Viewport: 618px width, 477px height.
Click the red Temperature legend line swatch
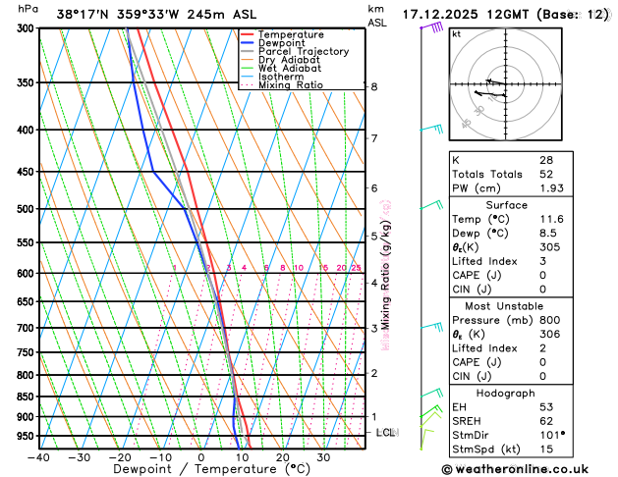click(248, 34)
